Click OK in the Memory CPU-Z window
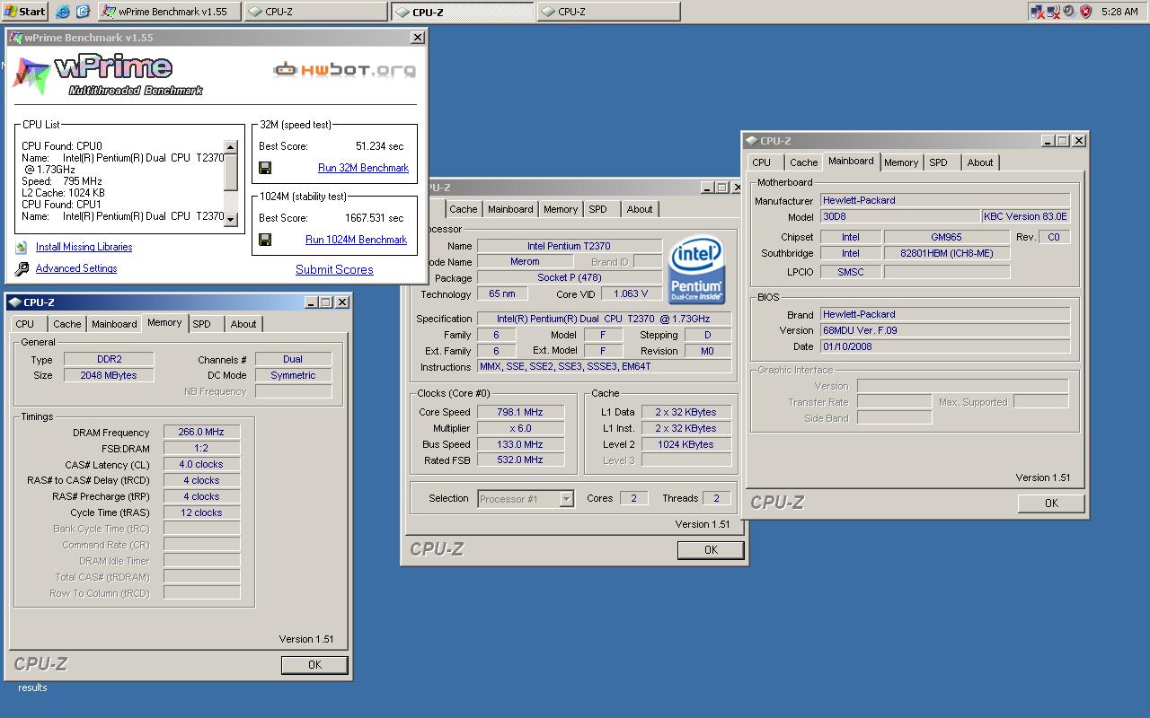The height and width of the screenshot is (718, 1150). tap(314, 664)
